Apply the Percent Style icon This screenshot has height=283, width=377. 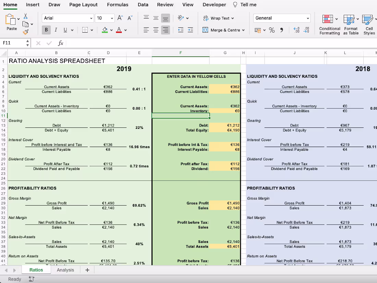pyautogui.click(x=272, y=30)
